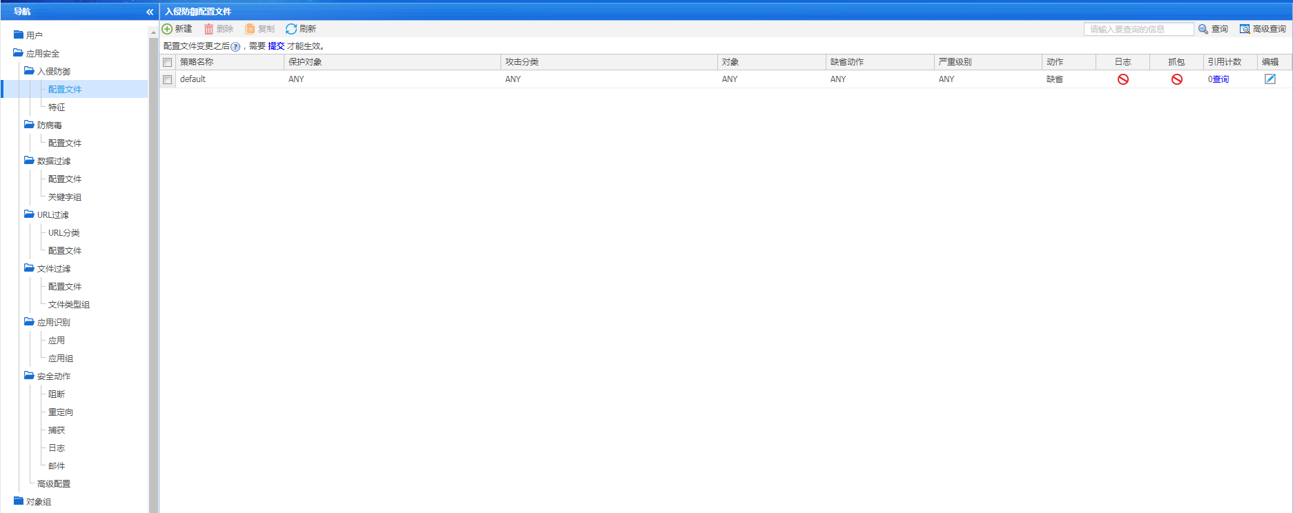The image size is (1293, 513).
Task: Toggle packet capture icon for default row
Action: 1177,79
